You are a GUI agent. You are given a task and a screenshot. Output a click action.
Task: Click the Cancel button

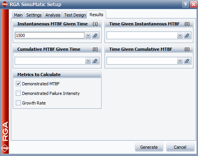click(180, 147)
